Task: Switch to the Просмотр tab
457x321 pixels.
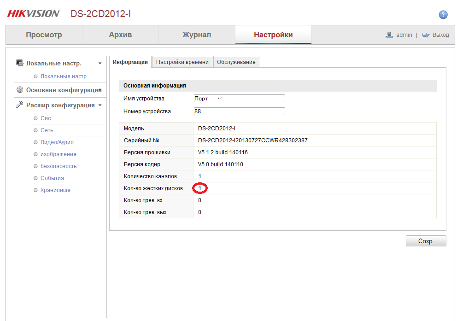Action: click(x=44, y=35)
